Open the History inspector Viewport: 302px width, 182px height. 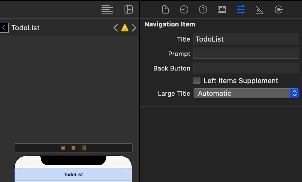coord(184,9)
